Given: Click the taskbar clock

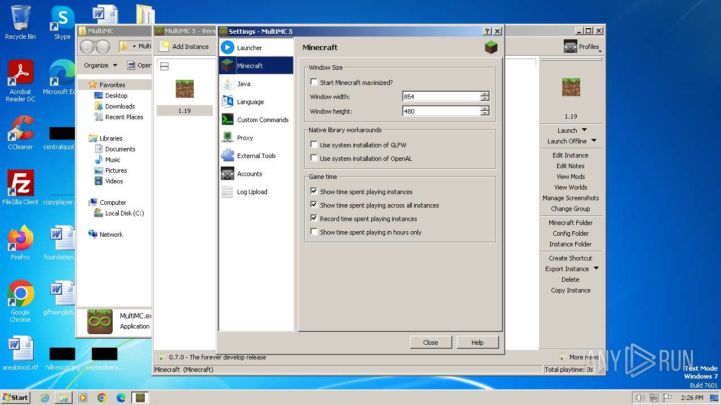Looking at the screenshot, I should click(692, 397).
